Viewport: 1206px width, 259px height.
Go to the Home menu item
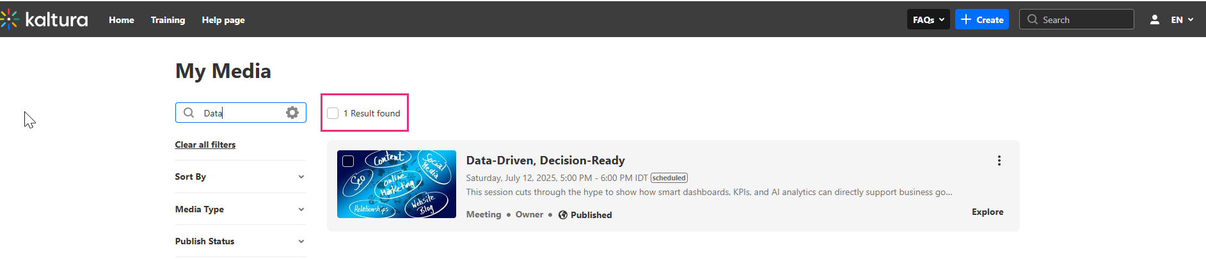click(122, 20)
